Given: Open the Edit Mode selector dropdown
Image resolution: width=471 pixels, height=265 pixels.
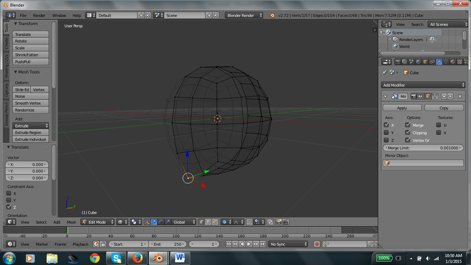Looking at the screenshot, I should tap(97, 222).
